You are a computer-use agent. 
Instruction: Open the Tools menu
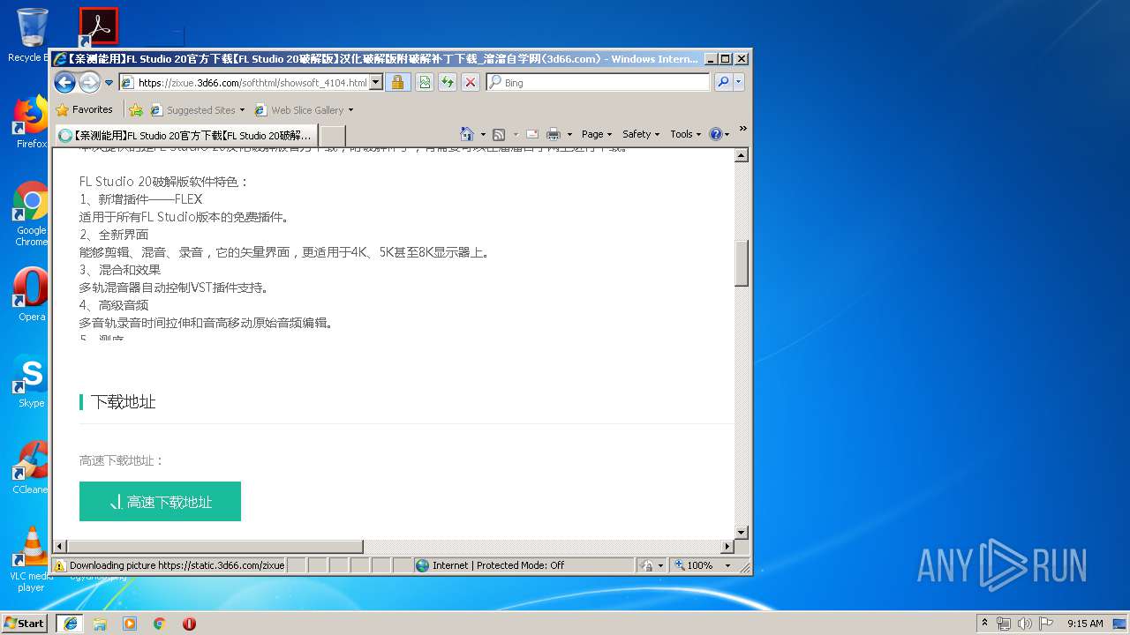point(685,134)
